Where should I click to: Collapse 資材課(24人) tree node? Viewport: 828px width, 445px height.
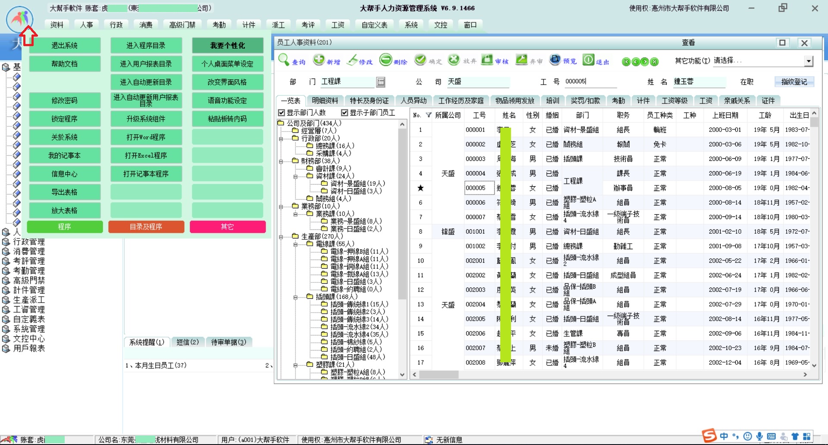[295, 177]
